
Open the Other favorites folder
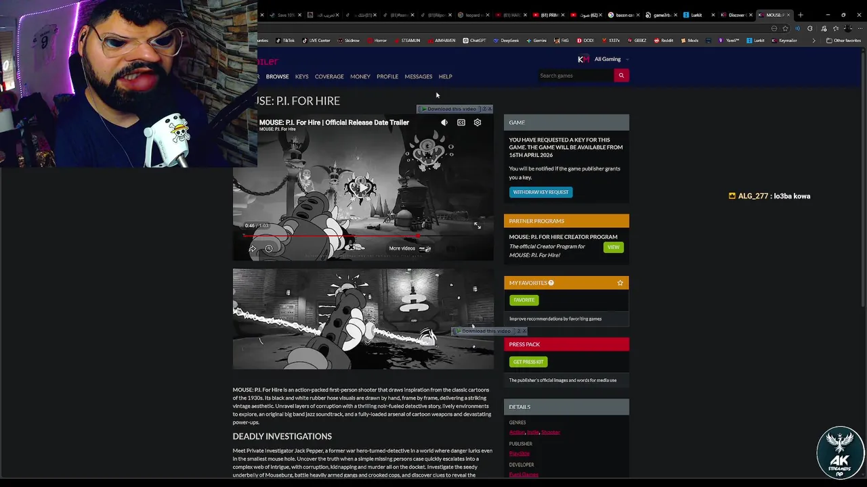(x=844, y=41)
